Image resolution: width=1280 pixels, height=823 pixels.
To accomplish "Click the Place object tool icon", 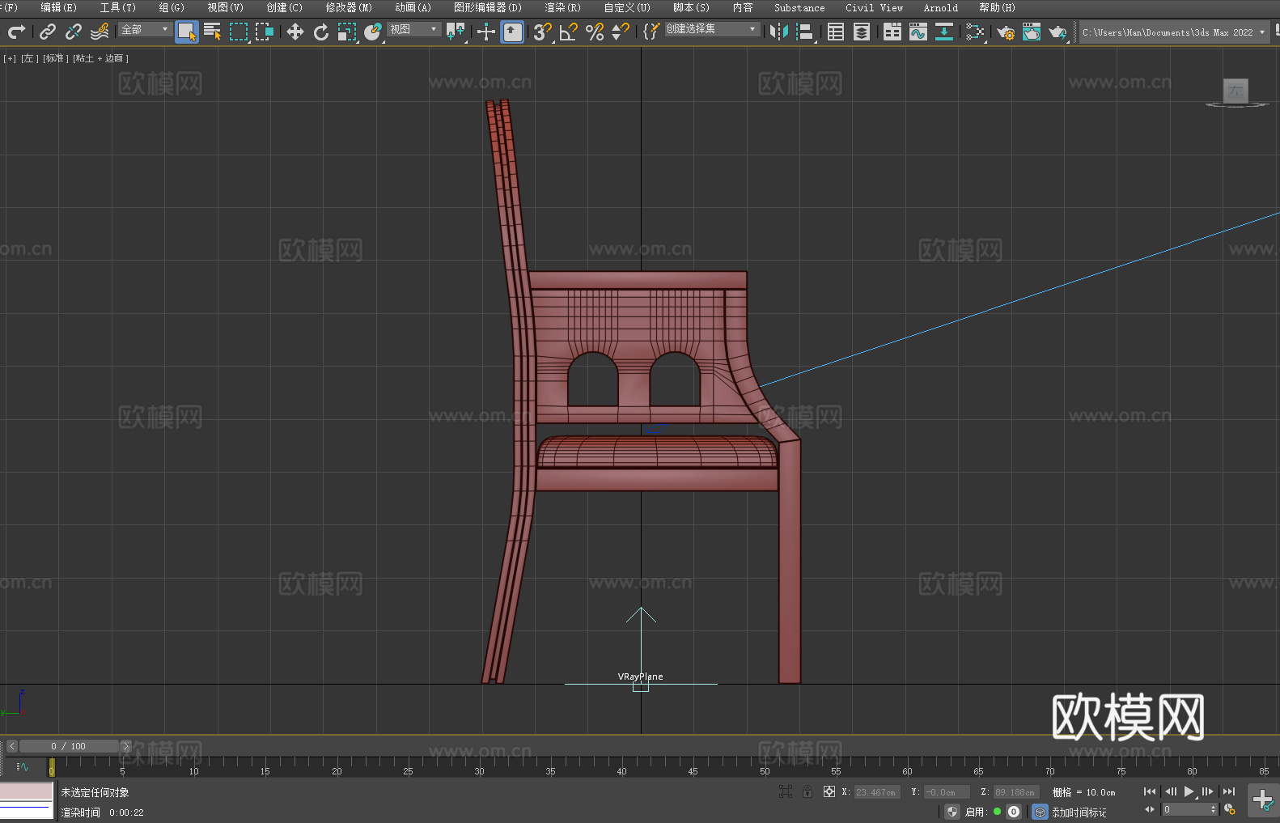I will pyautogui.click(x=373, y=32).
